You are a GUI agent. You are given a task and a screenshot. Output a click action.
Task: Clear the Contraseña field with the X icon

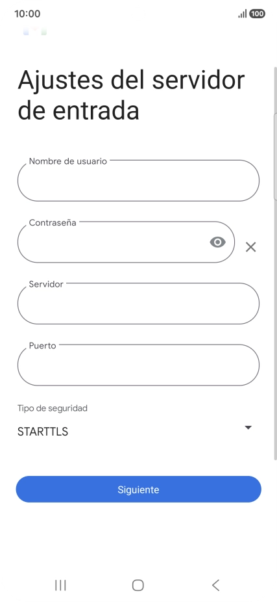click(x=250, y=247)
